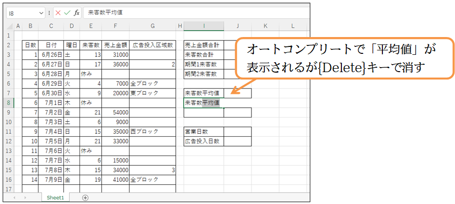Select column L header
Screen dimensions: 455x204
tap(293, 26)
